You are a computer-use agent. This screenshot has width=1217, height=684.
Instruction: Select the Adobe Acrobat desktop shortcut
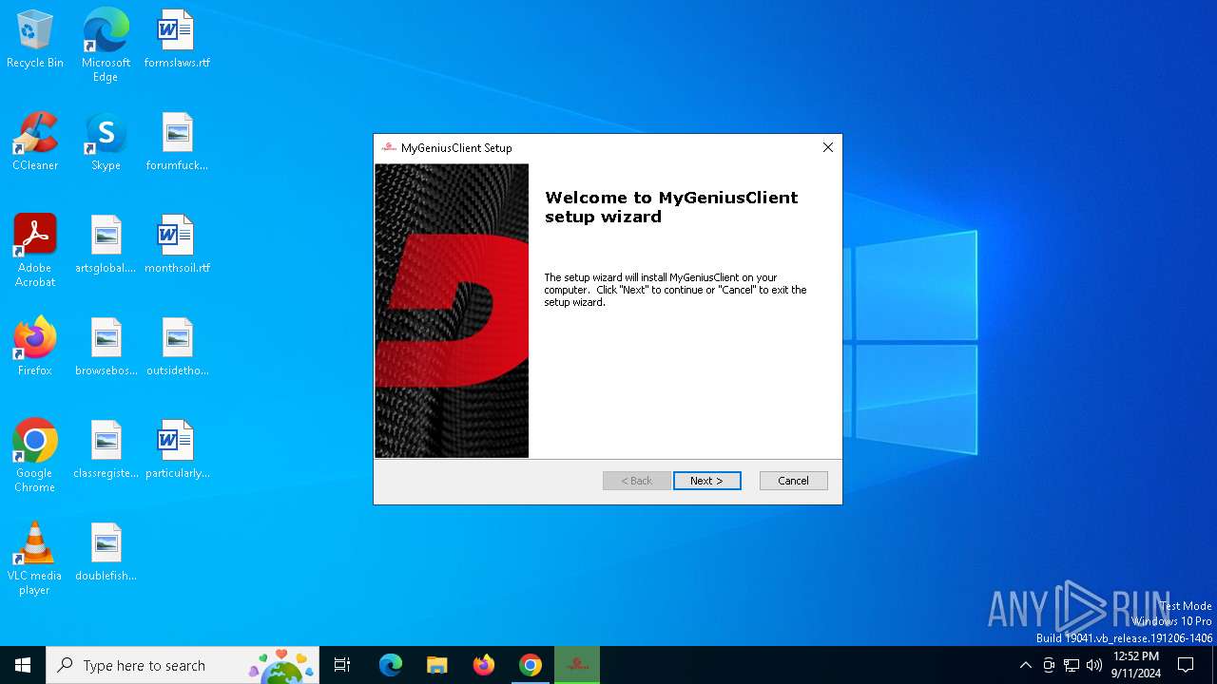[x=35, y=251]
